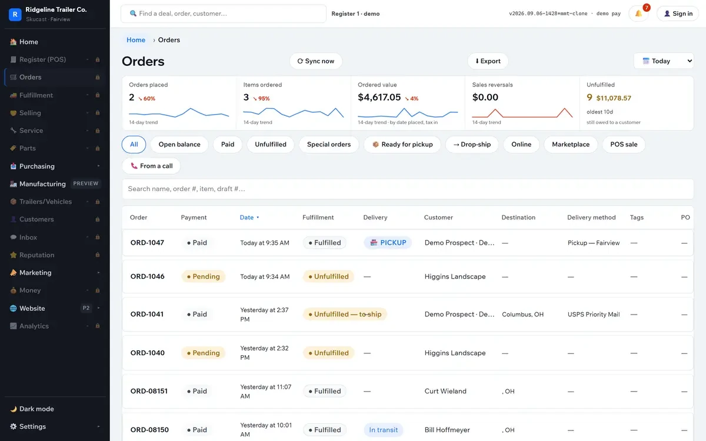Viewport: 706px width, 441px height.
Task: Click the Search name, order # field
Action: click(408, 189)
